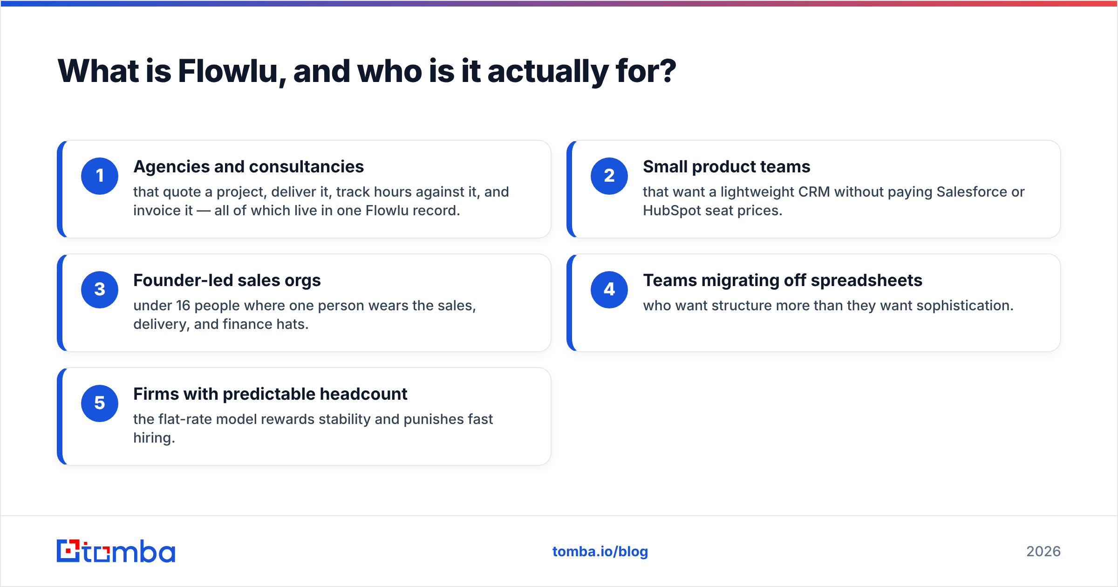The height and width of the screenshot is (587, 1118).
Task: Click the text 'who want structure more than'
Action: pos(743,306)
